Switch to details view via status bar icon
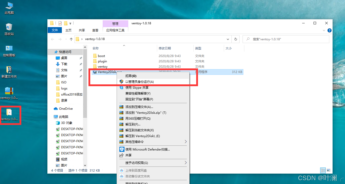This screenshot has width=345, height=184. 323,170
